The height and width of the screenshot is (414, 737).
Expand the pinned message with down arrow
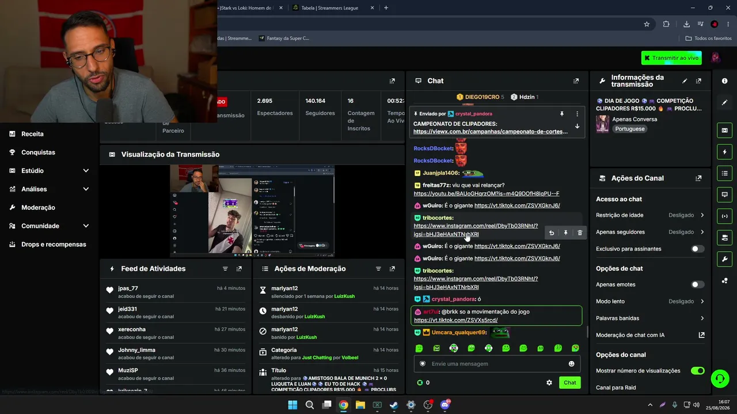point(577,126)
